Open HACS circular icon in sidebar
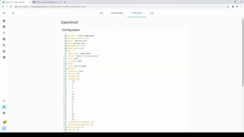 [4, 51]
